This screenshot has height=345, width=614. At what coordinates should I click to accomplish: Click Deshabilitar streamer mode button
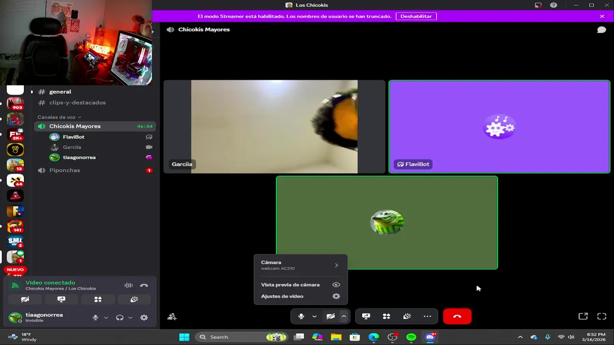coord(416,16)
